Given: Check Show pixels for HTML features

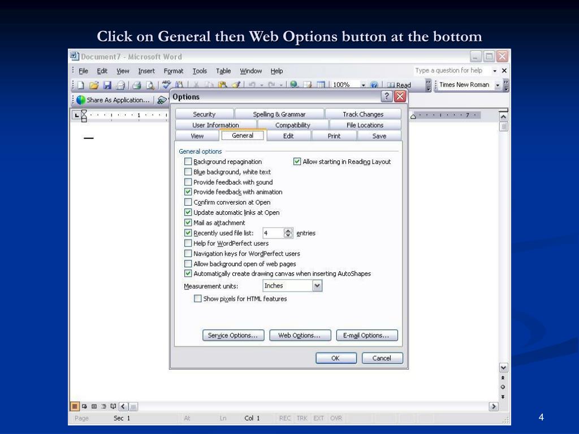Looking at the screenshot, I should [x=198, y=298].
